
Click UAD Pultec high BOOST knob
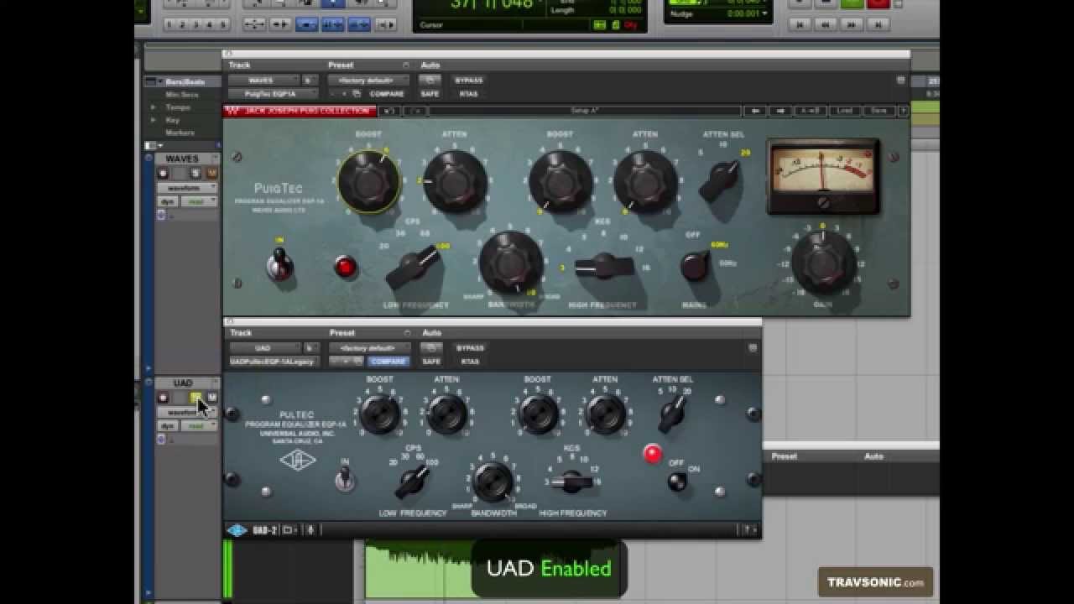pyautogui.click(x=538, y=414)
